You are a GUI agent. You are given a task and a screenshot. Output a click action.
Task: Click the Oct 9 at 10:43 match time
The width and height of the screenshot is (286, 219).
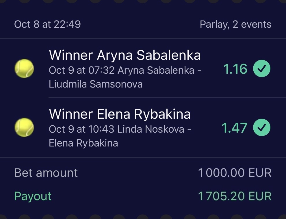coord(82,129)
